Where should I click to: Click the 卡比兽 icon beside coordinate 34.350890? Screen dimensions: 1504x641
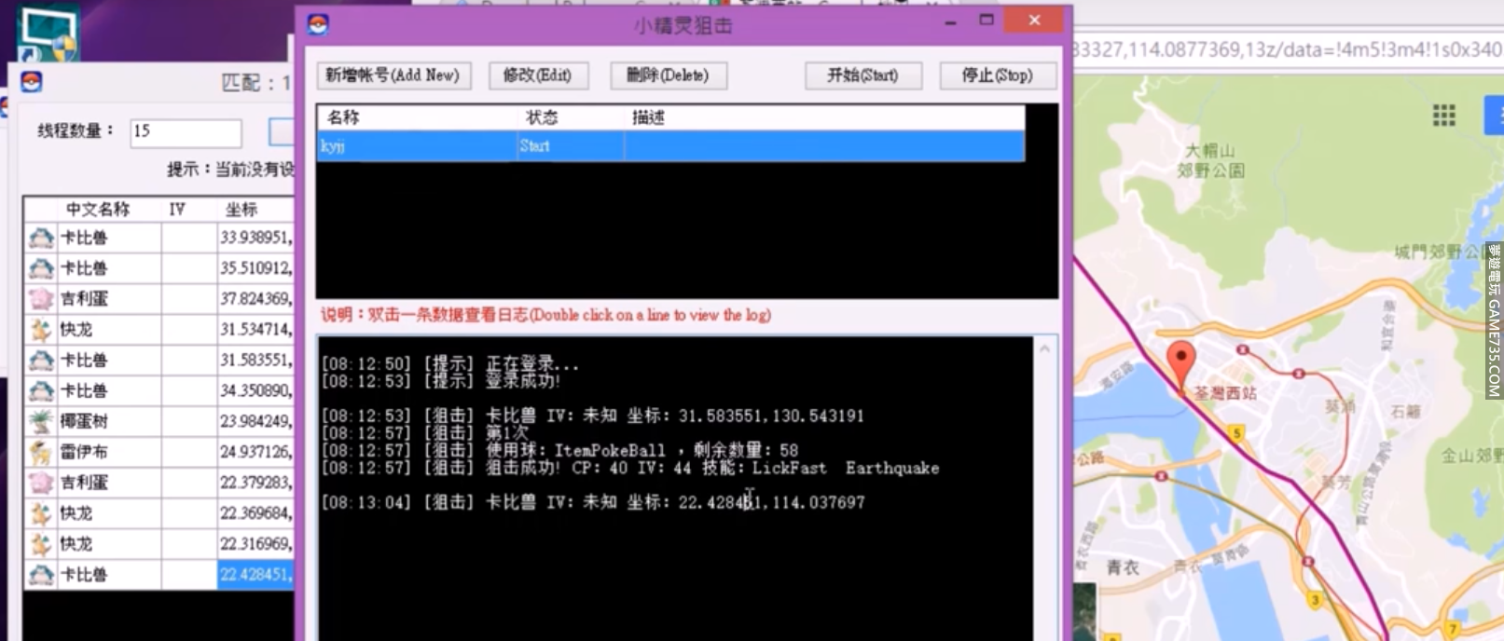tap(41, 391)
